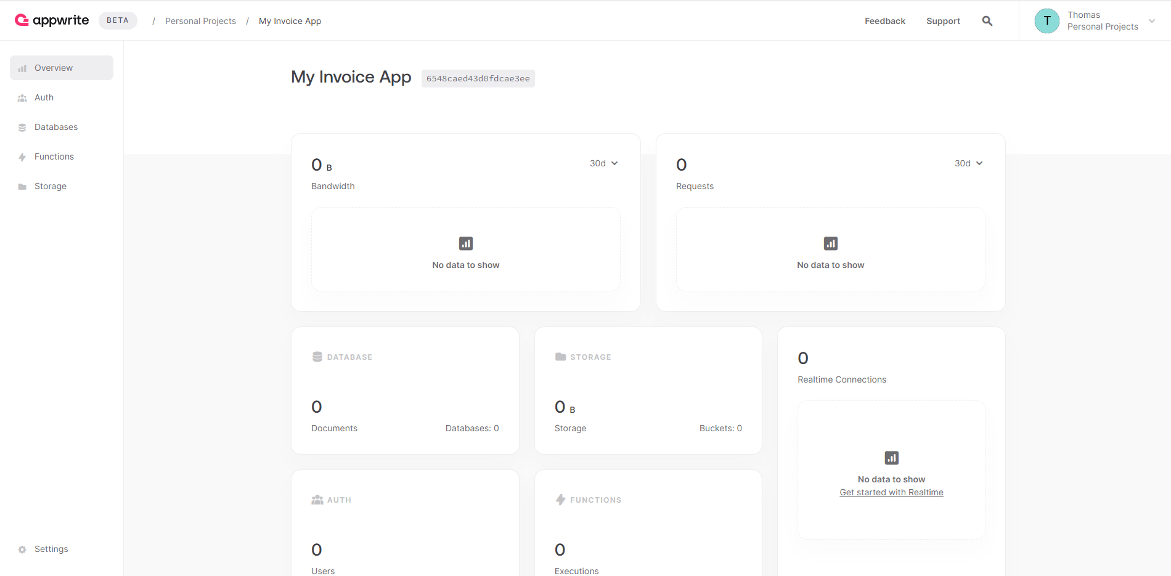
Task: Click the Databases: 0 text
Action: pos(472,428)
